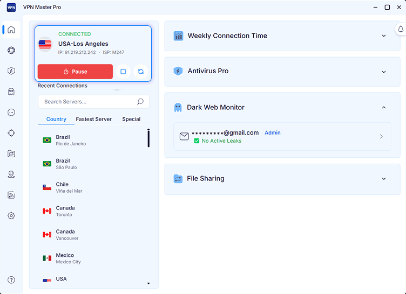Image resolution: width=406 pixels, height=294 pixels.
Task: Pause the VPN connection
Action: click(x=75, y=72)
